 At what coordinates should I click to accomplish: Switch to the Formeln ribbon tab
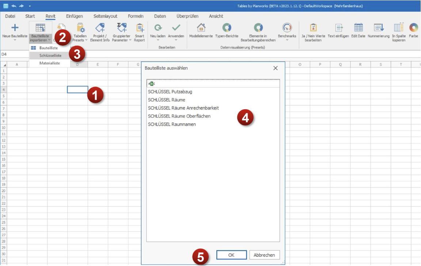click(x=136, y=16)
